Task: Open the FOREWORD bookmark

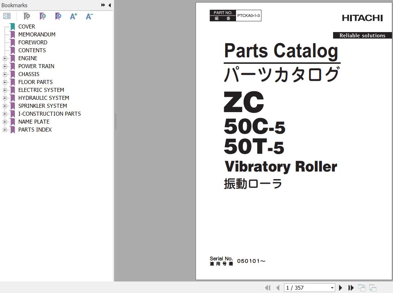Action: click(32, 43)
